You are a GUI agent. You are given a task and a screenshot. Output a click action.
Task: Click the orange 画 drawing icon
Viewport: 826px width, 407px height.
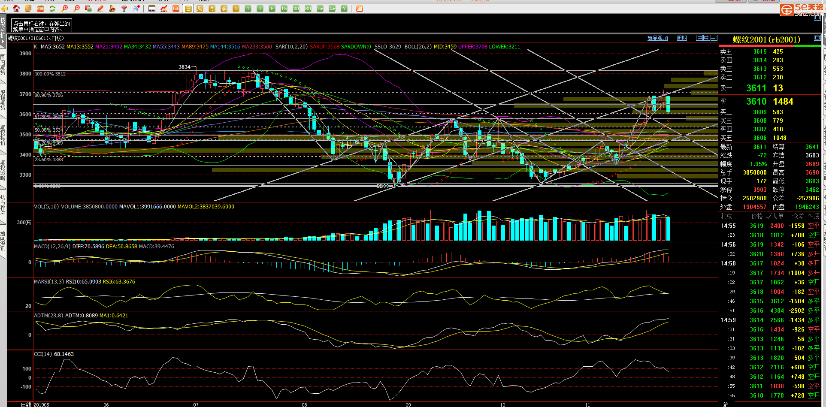(x=360, y=9)
